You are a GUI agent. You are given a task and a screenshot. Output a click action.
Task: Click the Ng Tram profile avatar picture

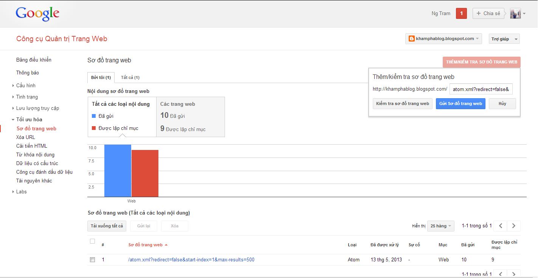point(515,14)
